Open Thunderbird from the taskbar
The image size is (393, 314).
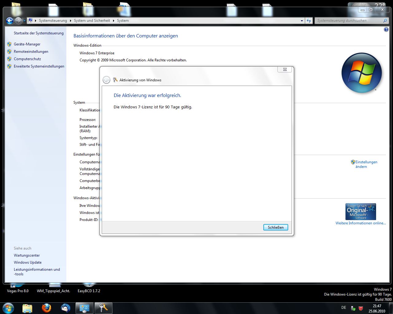tap(65, 308)
